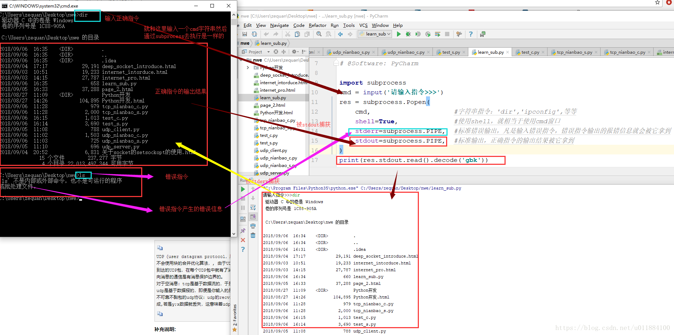Rerun program with Run panel green arrow
The height and width of the screenshot is (335, 674).
click(243, 189)
